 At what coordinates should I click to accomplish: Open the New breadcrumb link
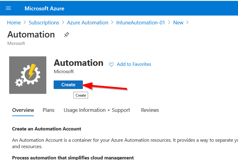pyautogui.click(x=178, y=23)
